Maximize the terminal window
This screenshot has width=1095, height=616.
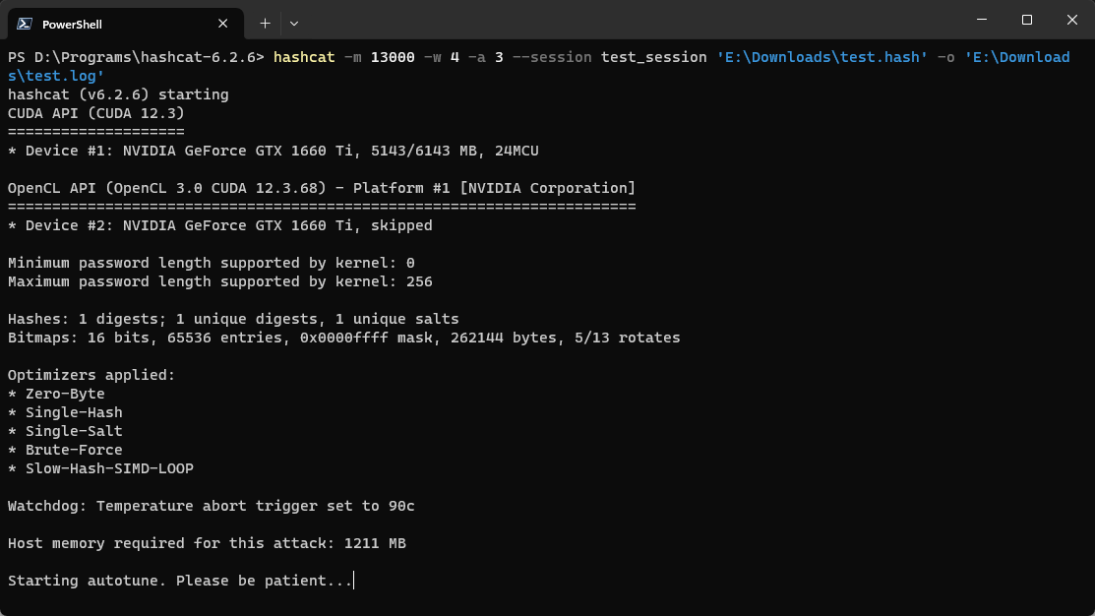coord(1027,20)
